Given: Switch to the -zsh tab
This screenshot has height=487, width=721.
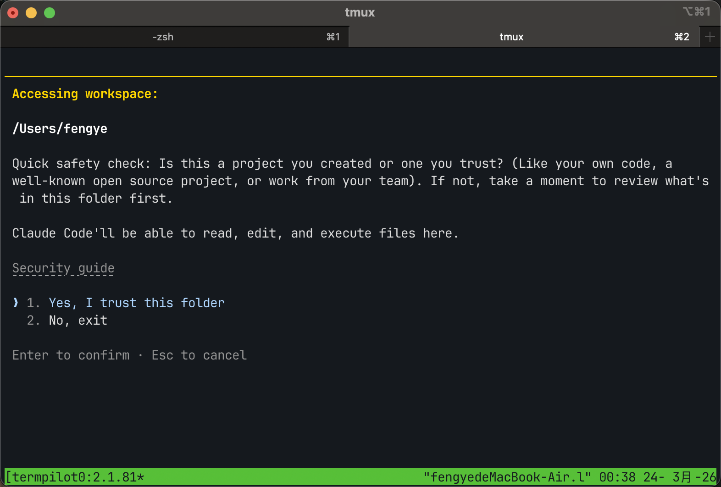Looking at the screenshot, I should (x=163, y=37).
